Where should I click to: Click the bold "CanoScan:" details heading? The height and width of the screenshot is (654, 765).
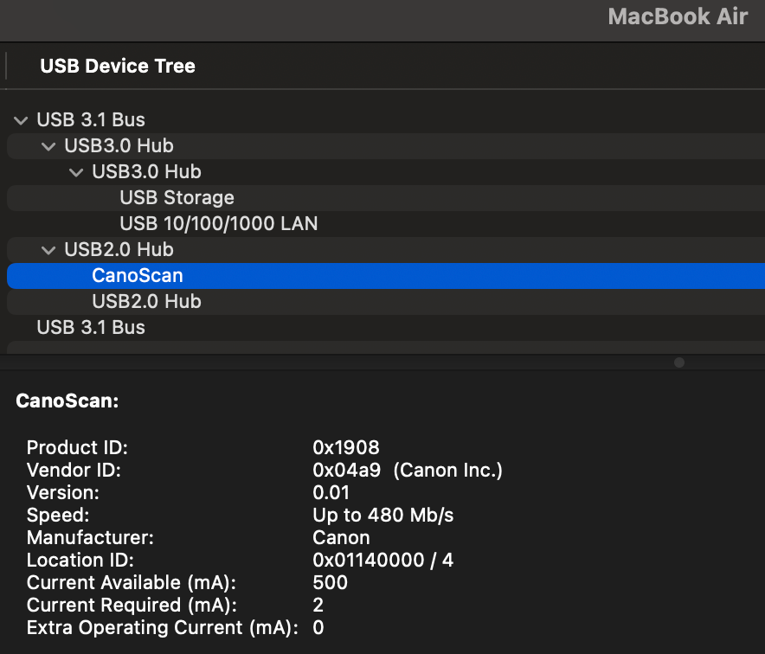(x=67, y=401)
